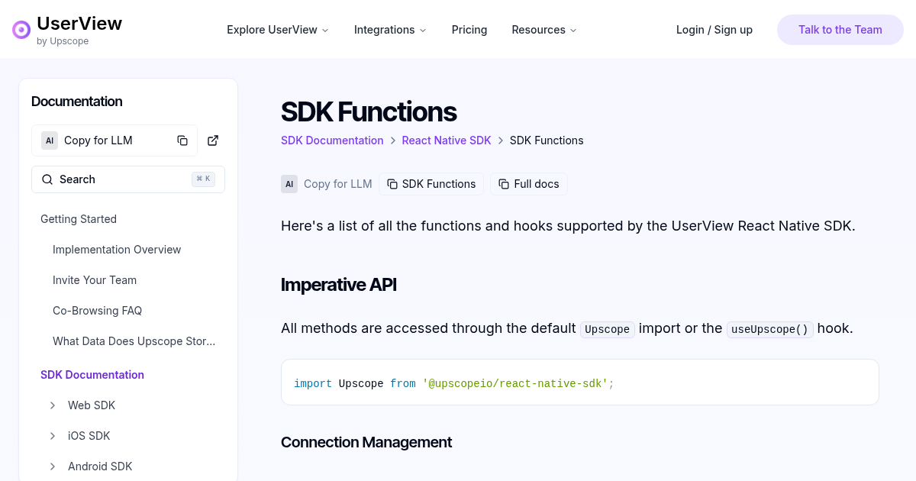Click the Android SDK sidebar label
The image size is (916, 481).
tap(100, 466)
